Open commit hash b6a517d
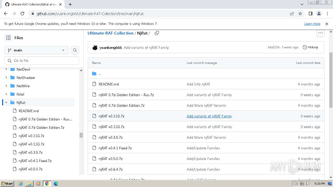 tap(273, 47)
